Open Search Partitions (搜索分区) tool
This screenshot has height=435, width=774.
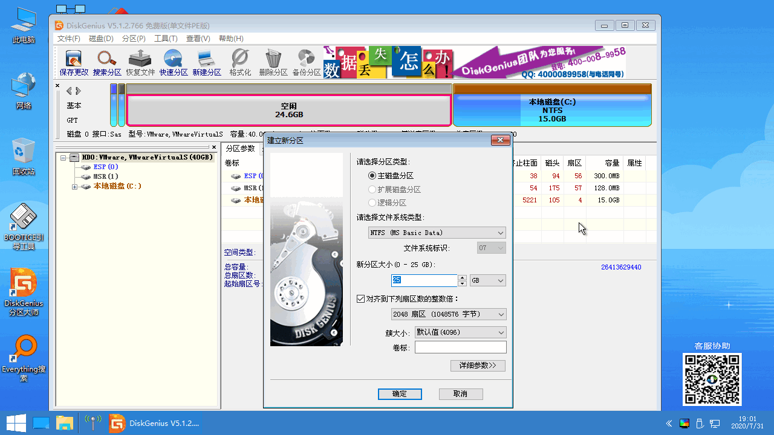tap(107, 63)
